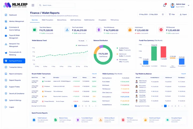Click the Filter button
193x129 pixels.
[x=172, y=15]
